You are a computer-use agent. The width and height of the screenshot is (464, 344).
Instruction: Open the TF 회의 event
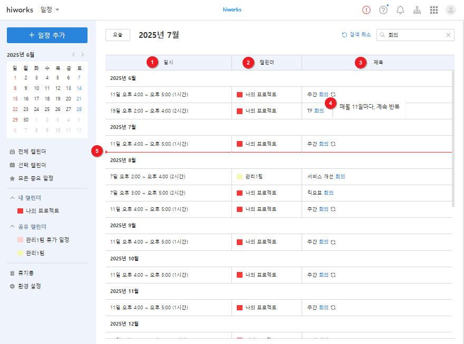click(x=315, y=111)
